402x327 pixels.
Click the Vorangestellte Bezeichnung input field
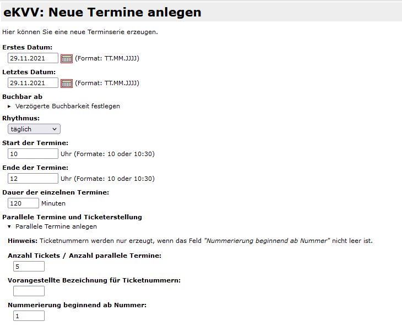pos(29,291)
